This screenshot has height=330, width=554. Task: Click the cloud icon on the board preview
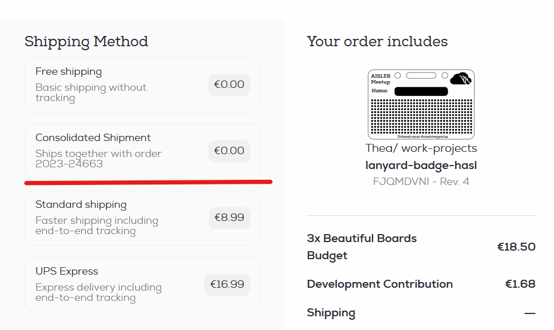461,79
